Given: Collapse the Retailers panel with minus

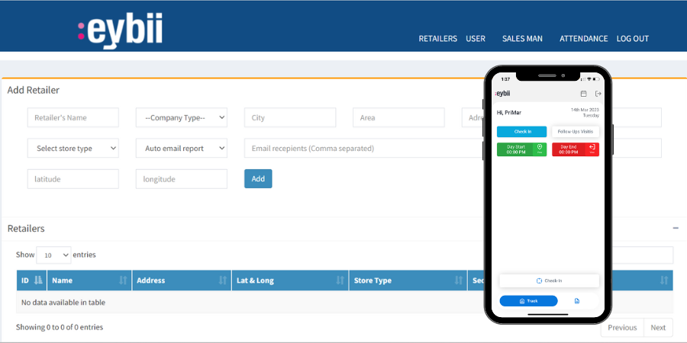Looking at the screenshot, I should pos(676,228).
